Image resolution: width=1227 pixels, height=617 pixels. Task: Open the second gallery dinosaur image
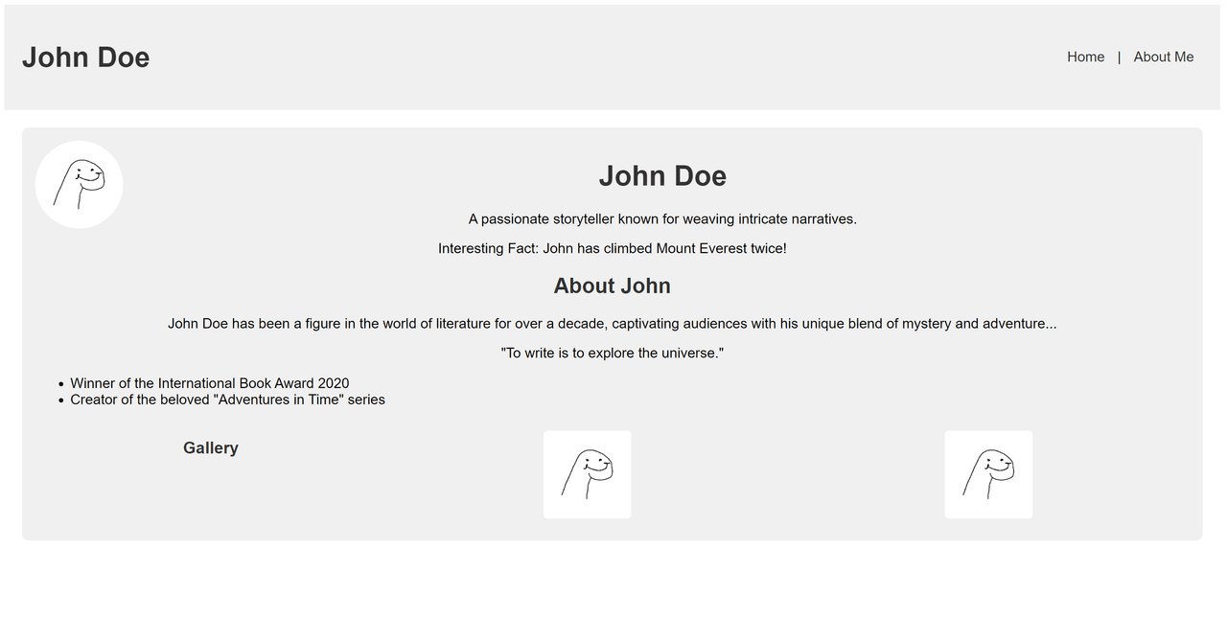(x=988, y=474)
